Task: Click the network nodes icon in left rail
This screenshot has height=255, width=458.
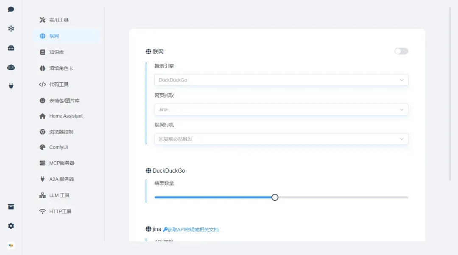Action: (11, 28)
